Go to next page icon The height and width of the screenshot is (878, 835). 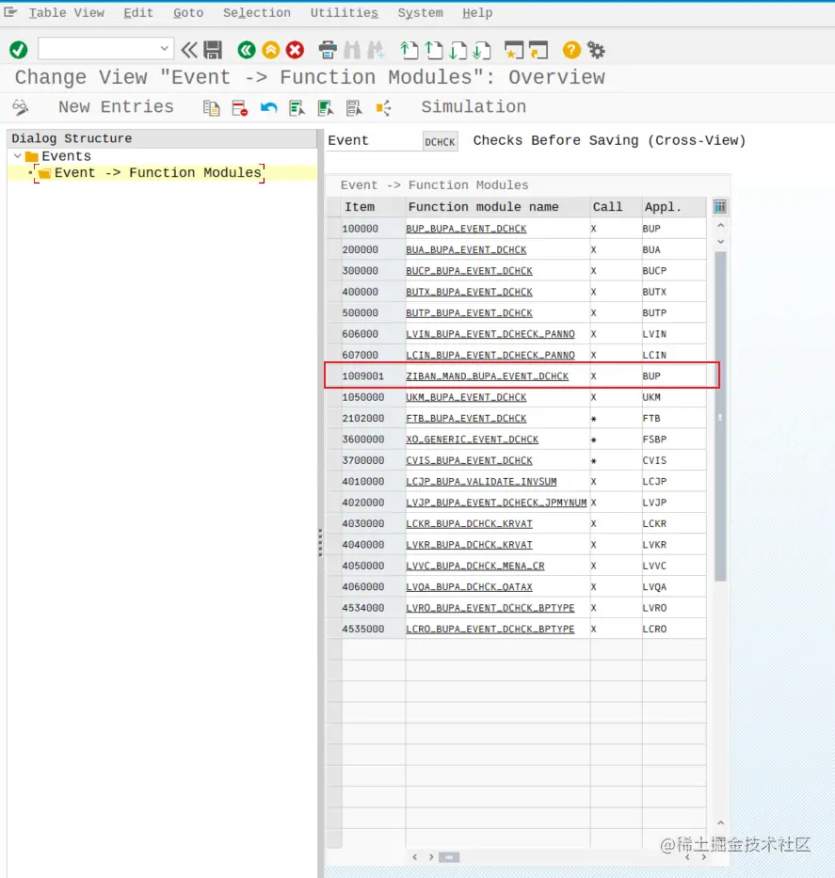(x=458, y=50)
